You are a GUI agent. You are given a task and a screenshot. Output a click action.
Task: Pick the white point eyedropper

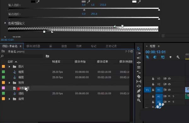[x=139, y=2]
